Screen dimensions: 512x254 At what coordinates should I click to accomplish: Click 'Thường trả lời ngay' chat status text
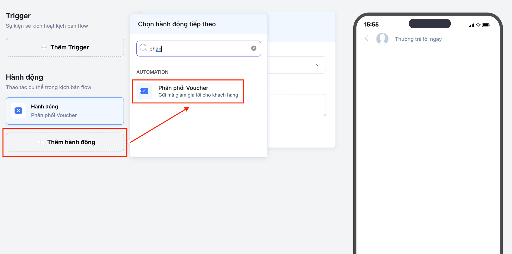418,39
